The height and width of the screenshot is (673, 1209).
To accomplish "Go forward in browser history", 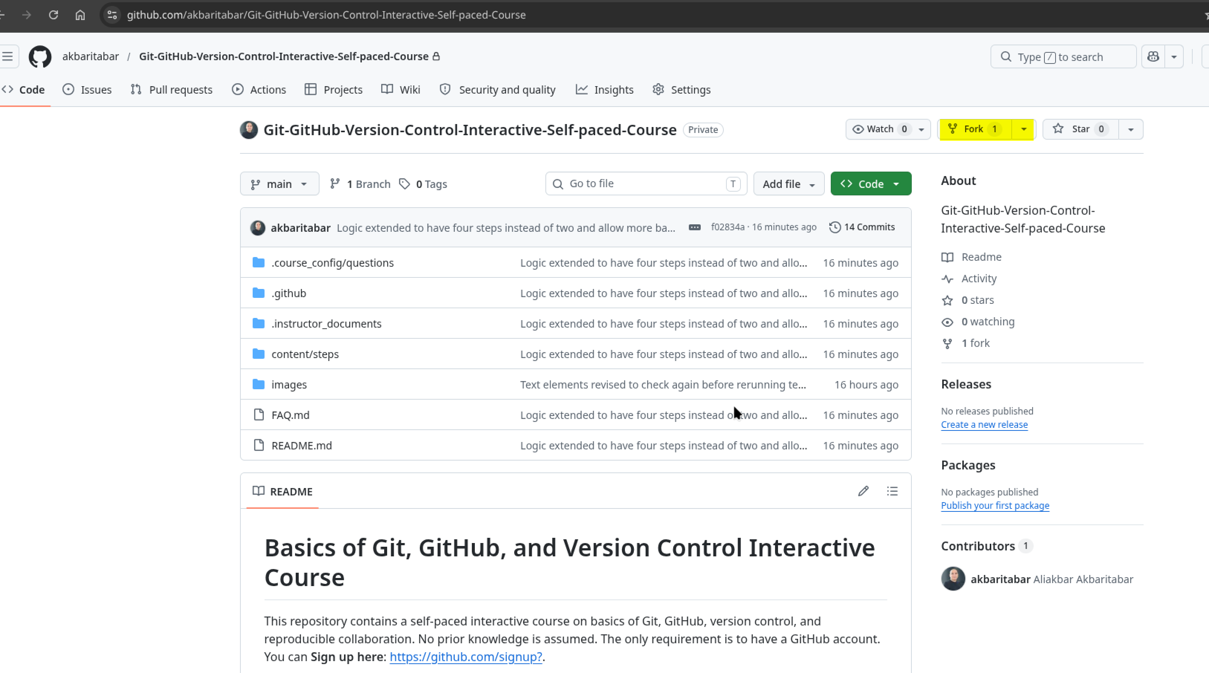I will pyautogui.click(x=27, y=15).
